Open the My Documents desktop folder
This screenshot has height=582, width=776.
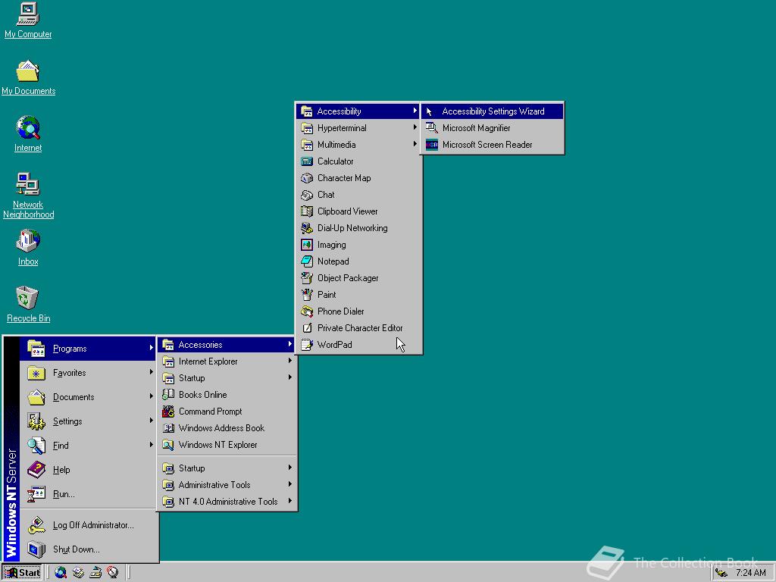pyautogui.click(x=28, y=77)
